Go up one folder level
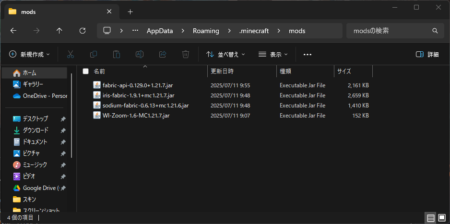Viewport: 450px width, 224px height. [x=59, y=31]
